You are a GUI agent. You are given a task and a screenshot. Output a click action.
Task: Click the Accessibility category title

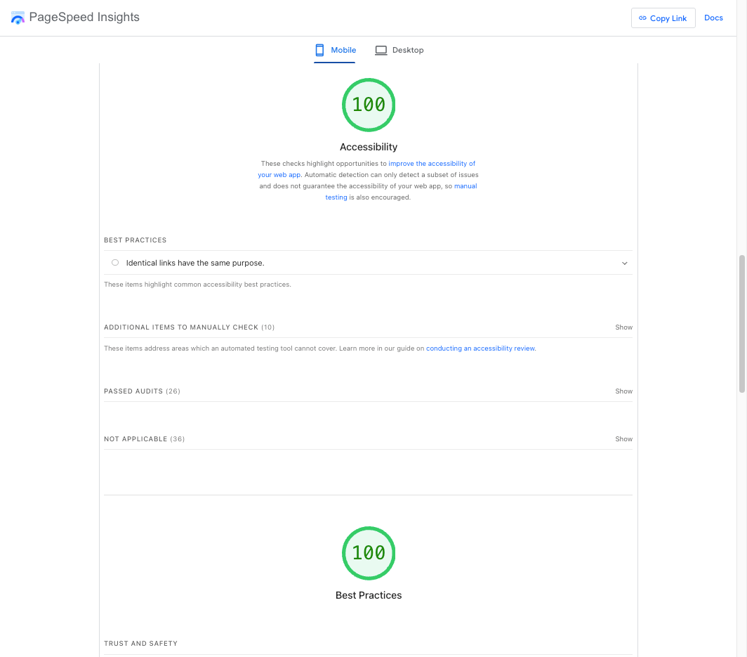tap(369, 147)
